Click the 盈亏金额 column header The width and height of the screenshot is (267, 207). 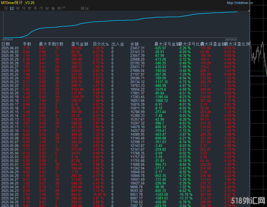point(80,44)
